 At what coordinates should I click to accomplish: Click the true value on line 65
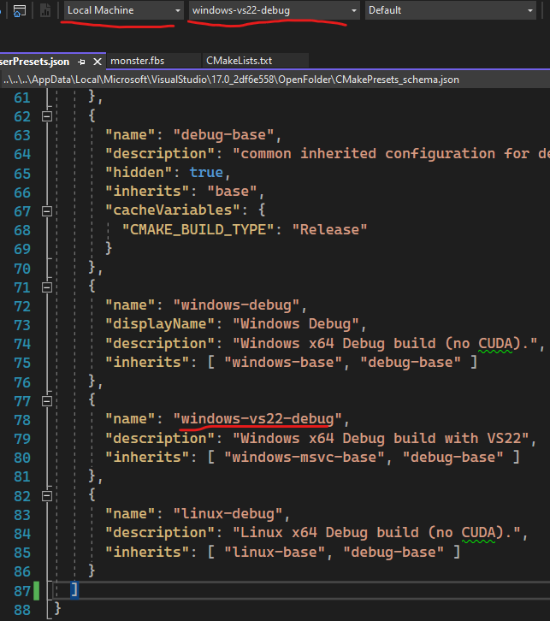click(206, 173)
